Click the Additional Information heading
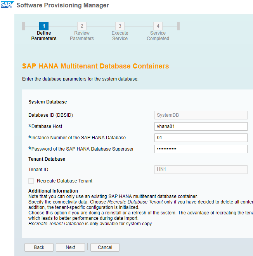The height and width of the screenshot is (256, 253). 53,191
